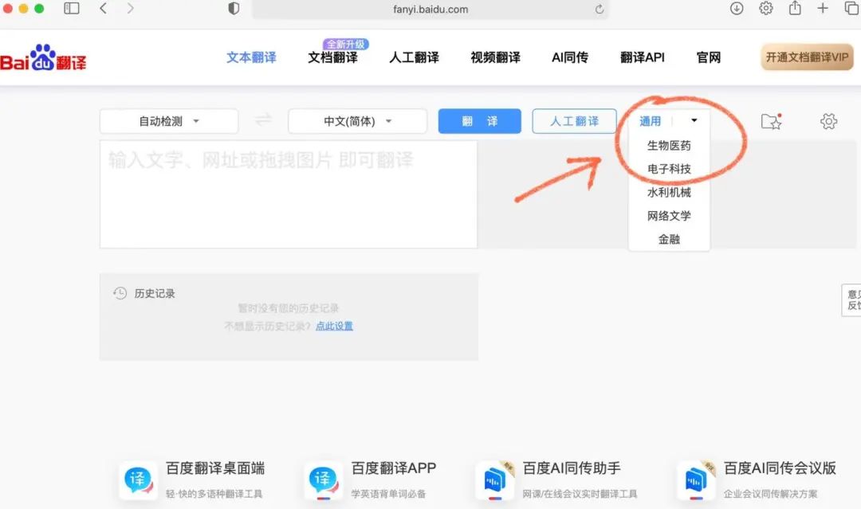Screen dimensions: 861x509
Task: Open 视频翻译 navigation tab
Action: click(495, 57)
